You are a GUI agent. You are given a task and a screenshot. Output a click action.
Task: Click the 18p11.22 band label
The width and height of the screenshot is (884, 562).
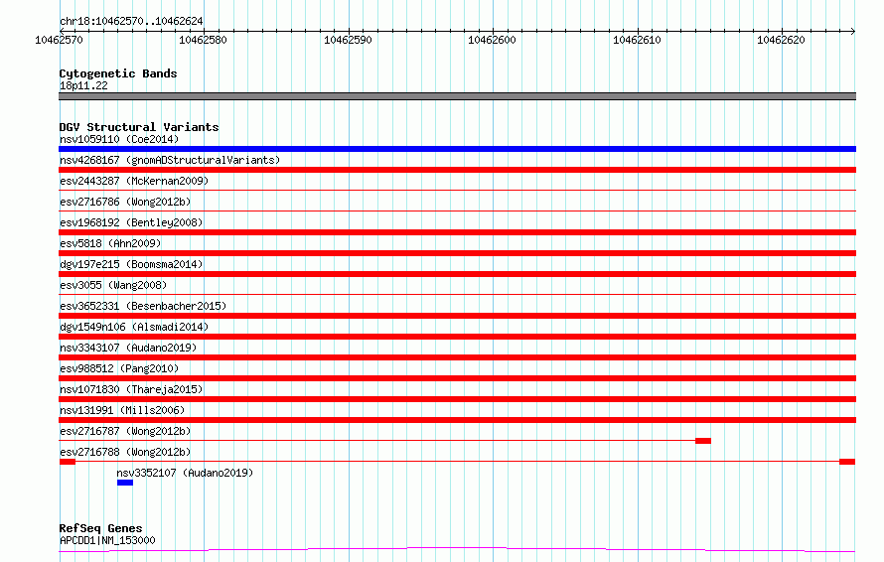(x=83, y=85)
